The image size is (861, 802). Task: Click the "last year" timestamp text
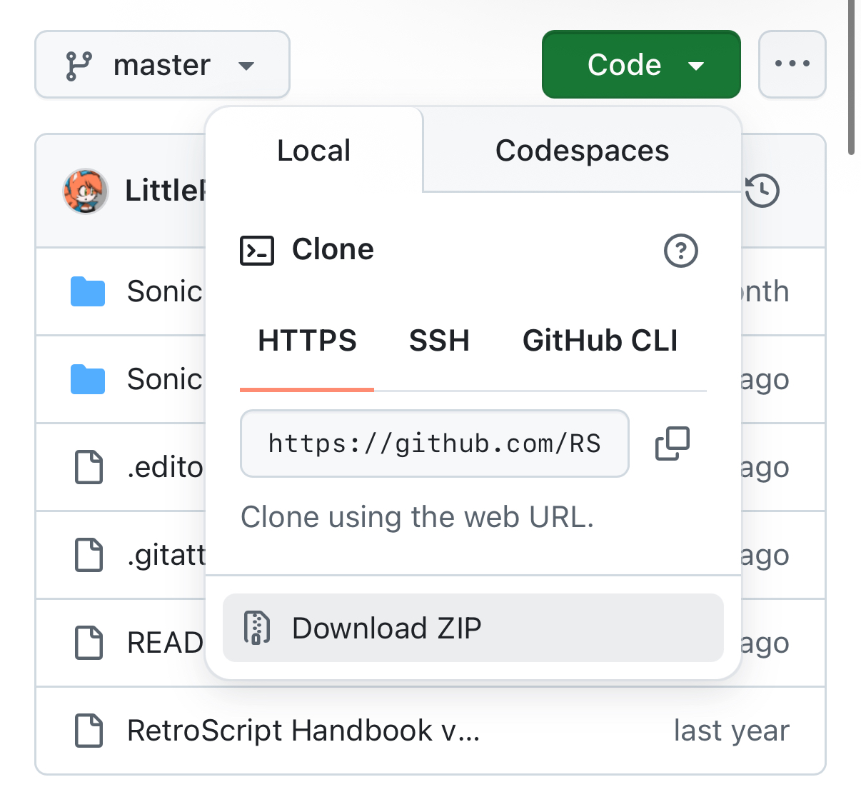coord(732,731)
